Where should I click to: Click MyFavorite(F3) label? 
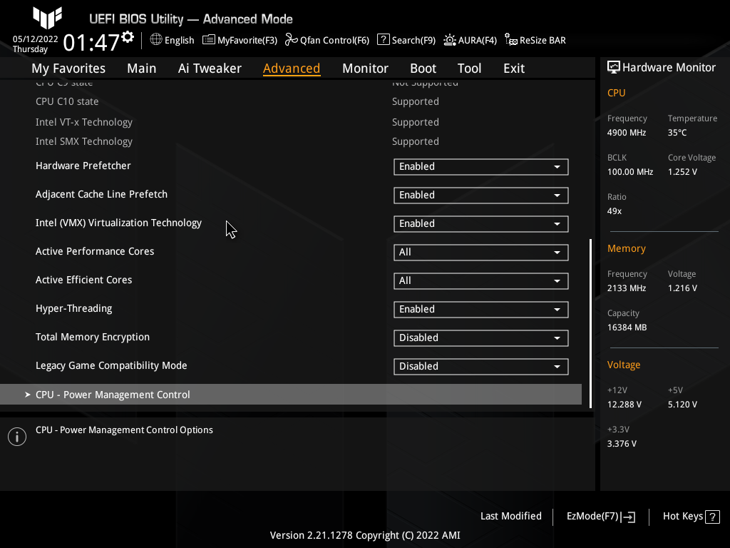coord(247,41)
